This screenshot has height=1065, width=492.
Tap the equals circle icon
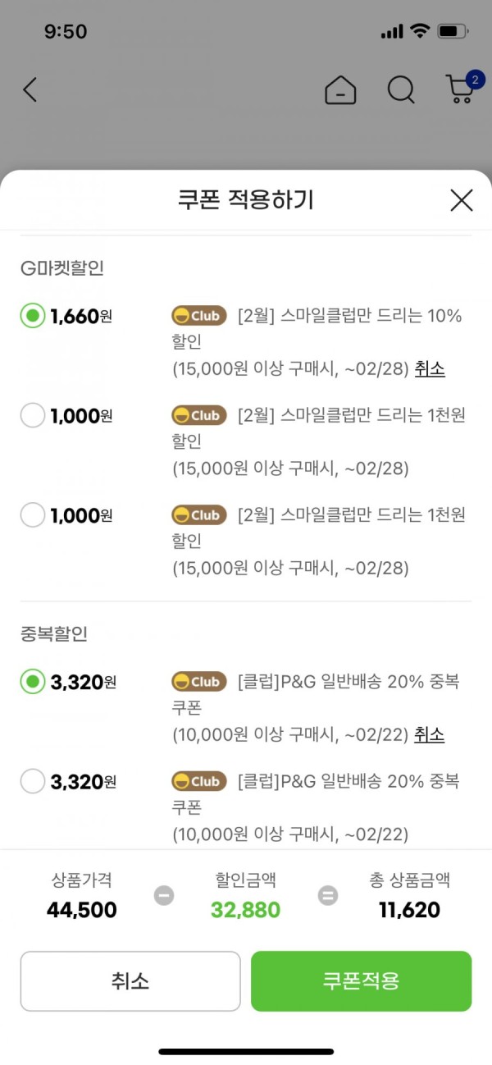coord(328,895)
